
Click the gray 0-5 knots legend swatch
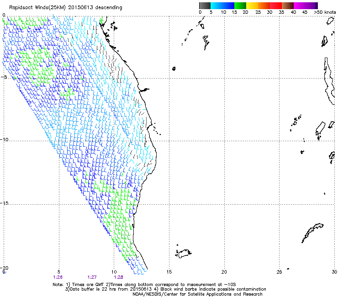205,5
